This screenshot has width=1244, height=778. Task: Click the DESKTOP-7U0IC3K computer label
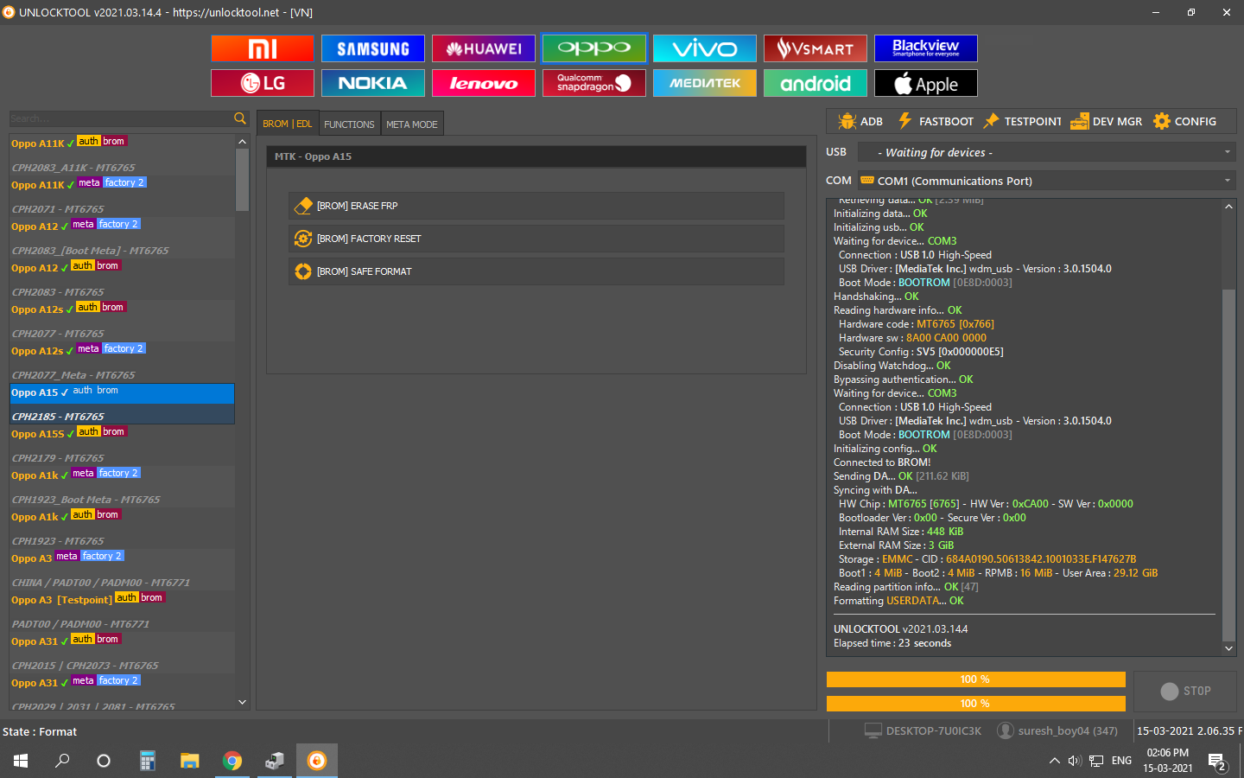click(923, 731)
